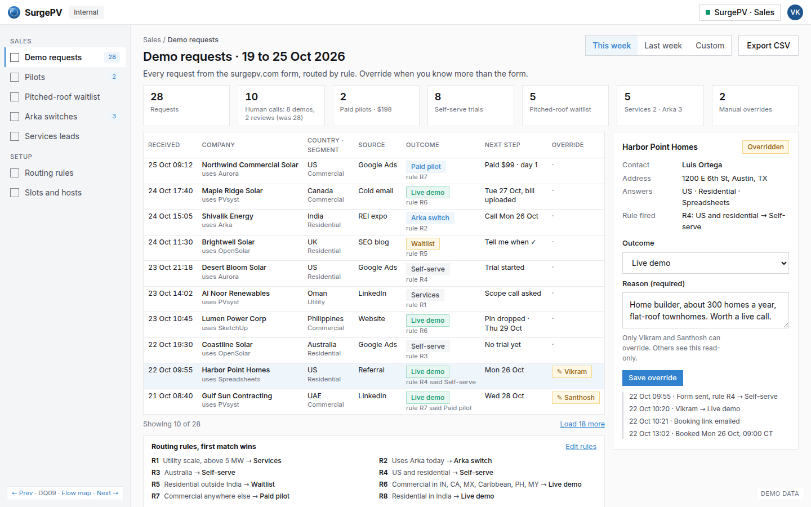
Task: Click the 8 Self-serve trials stat card
Action: (x=471, y=105)
